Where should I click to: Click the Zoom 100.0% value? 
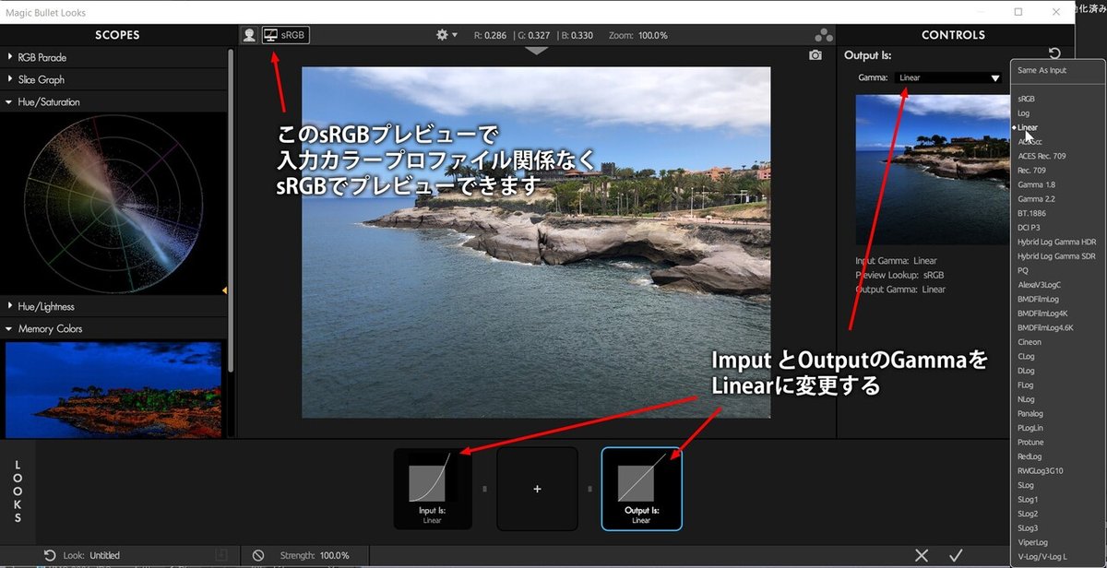(652, 36)
